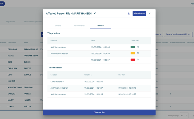
Task: Sort by the Time IN arrow icon
Action: pos(91,75)
